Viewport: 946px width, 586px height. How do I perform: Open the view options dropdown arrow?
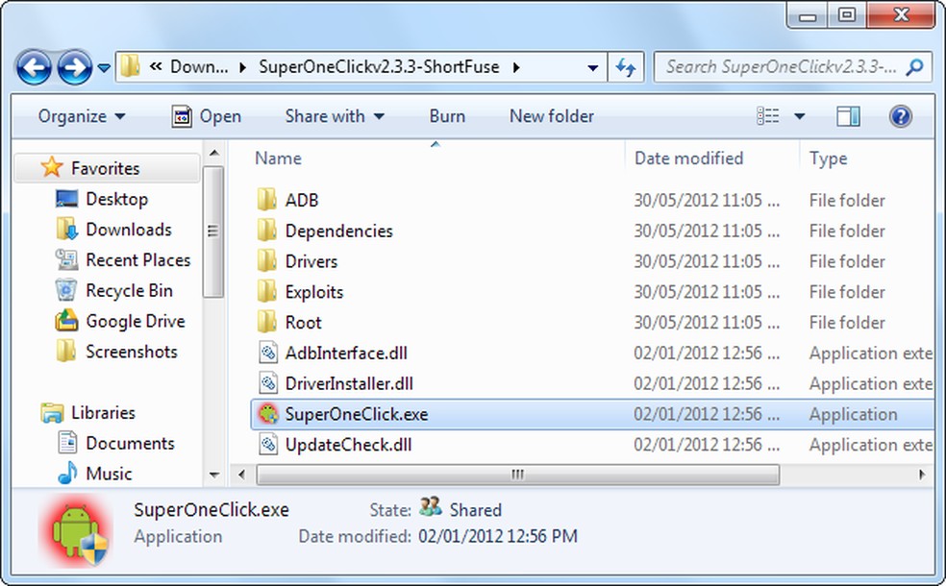[x=800, y=116]
